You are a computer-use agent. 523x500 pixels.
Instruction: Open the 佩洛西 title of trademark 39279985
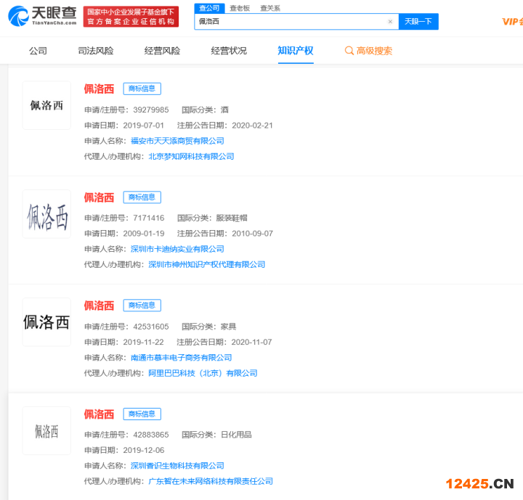pyautogui.click(x=99, y=89)
